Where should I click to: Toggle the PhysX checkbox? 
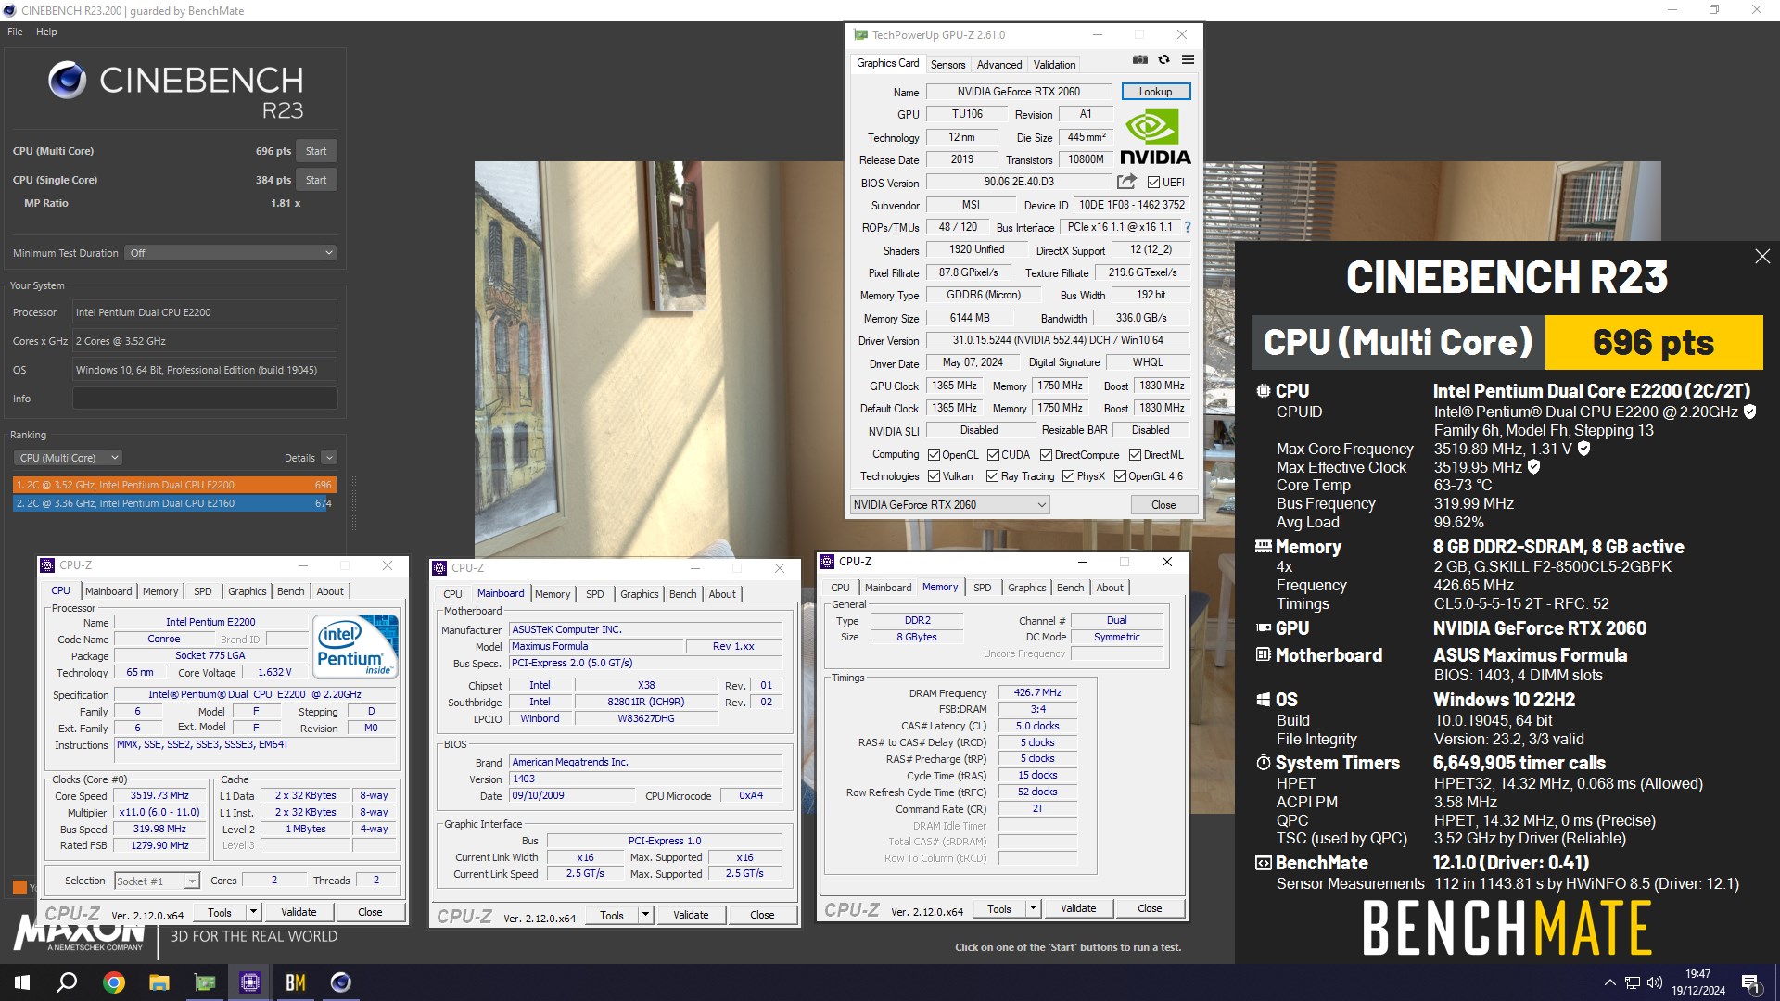coord(1068,476)
